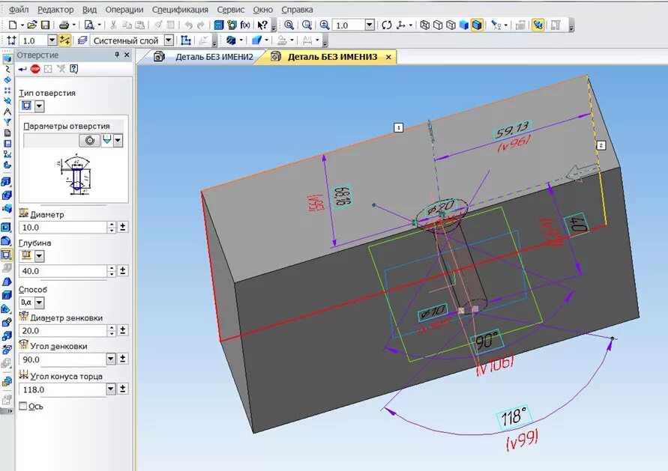Click the ± button next to Диаметр зенковки
The height and width of the screenshot is (471, 668).
[x=123, y=330]
